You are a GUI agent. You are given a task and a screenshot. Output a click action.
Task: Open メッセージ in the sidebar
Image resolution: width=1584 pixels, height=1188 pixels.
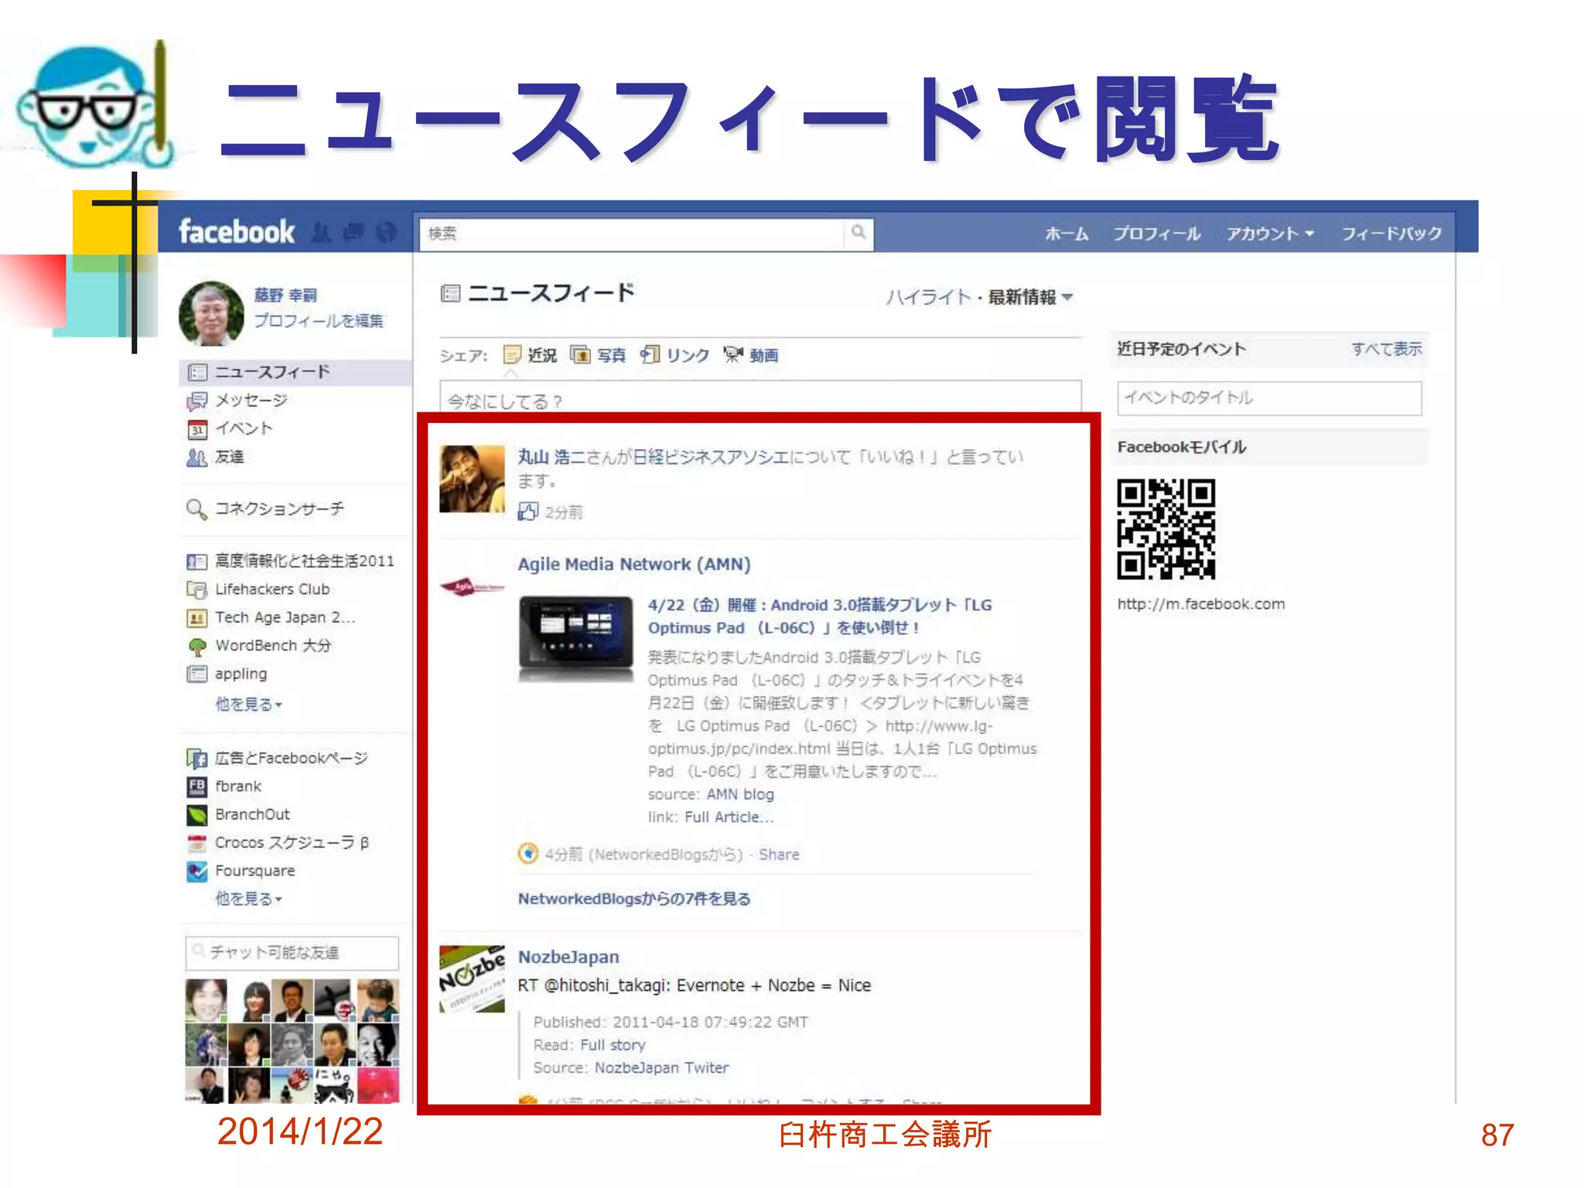(x=251, y=401)
